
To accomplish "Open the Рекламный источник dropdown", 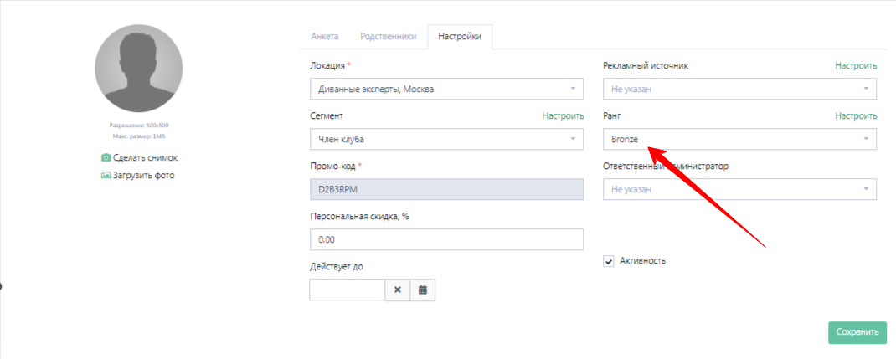I will point(740,89).
